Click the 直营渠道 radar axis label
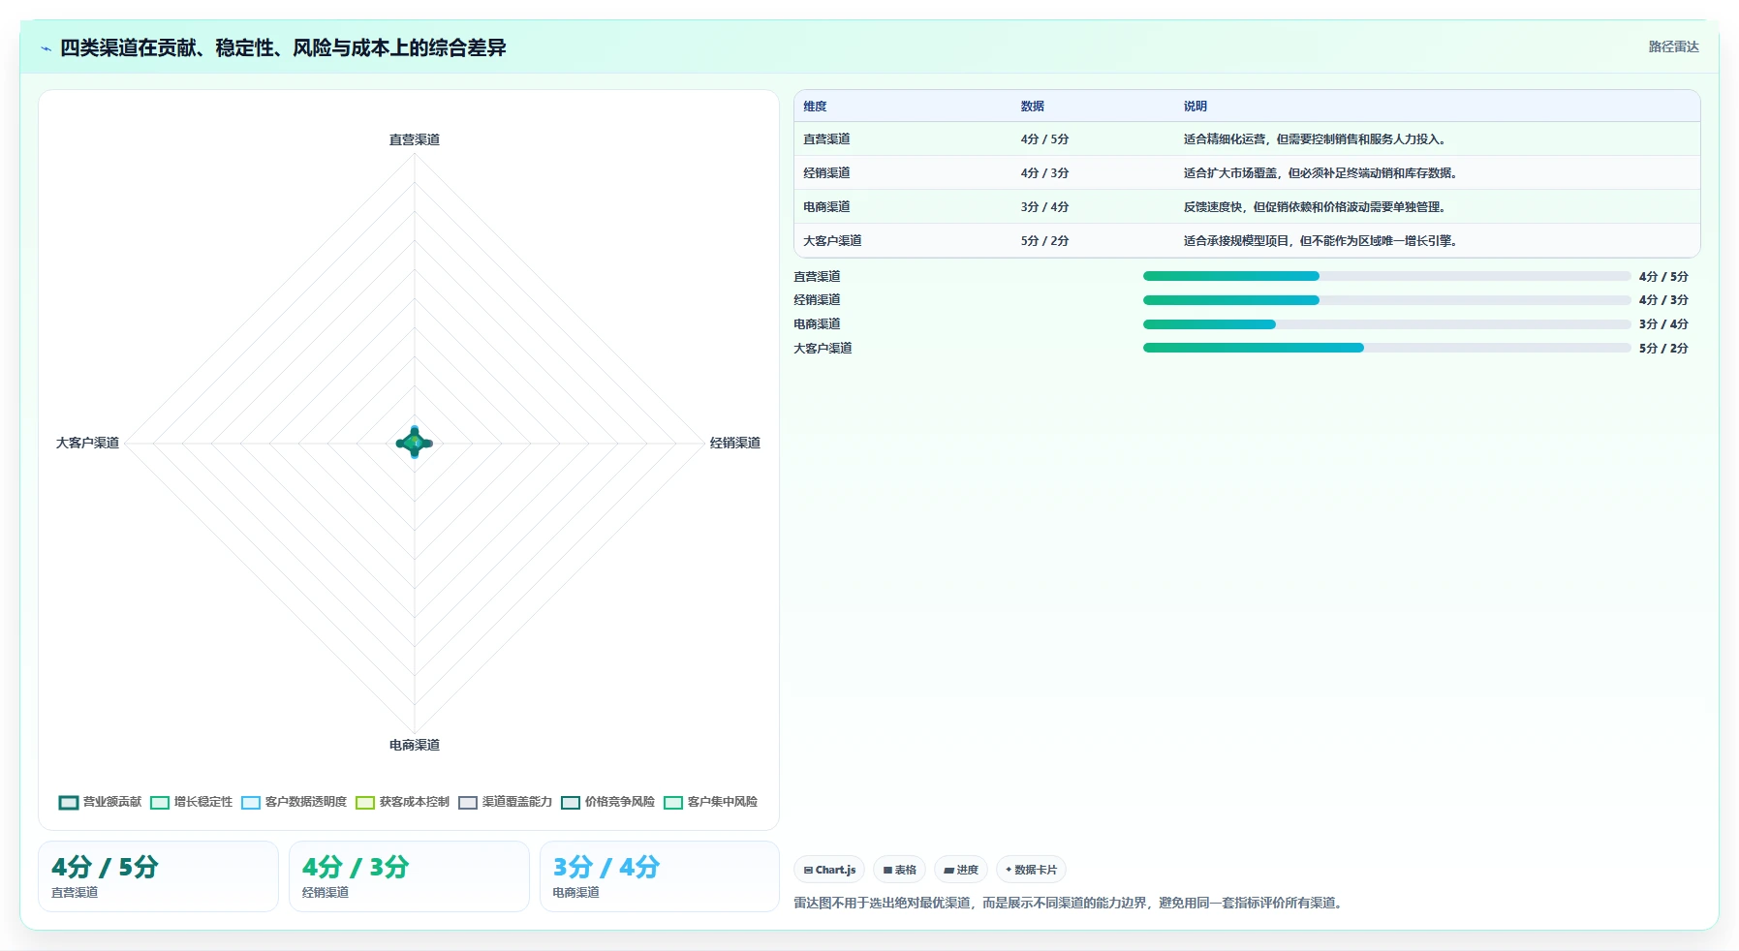Screen dimensions: 1739x951 pos(415,139)
